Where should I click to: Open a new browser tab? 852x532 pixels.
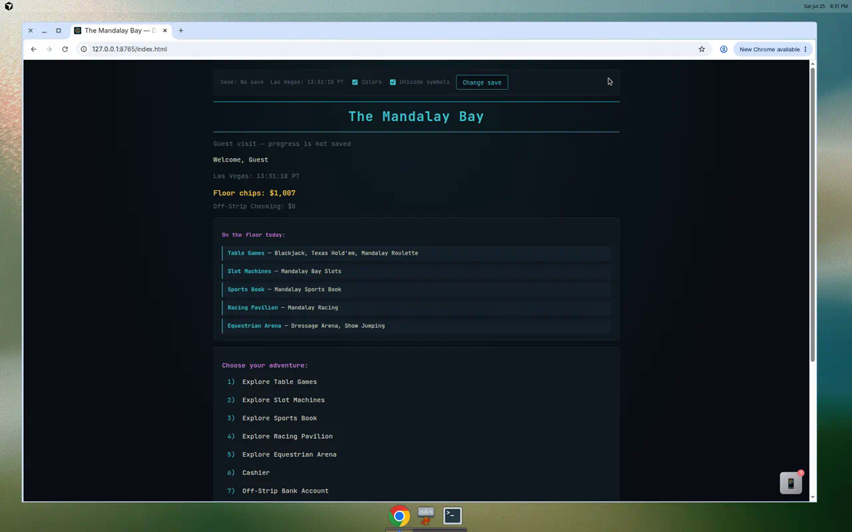click(x=180, y=31)
